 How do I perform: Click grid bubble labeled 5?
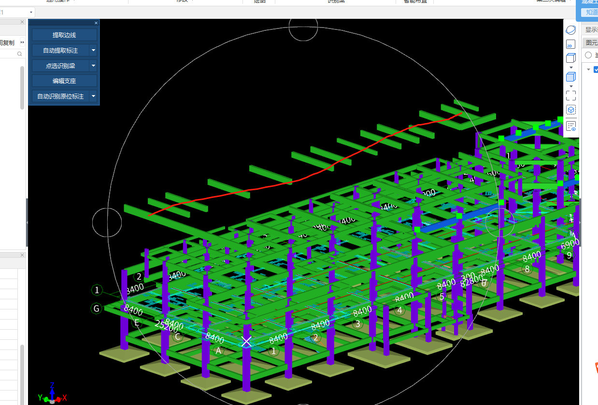tap(441, 296)
